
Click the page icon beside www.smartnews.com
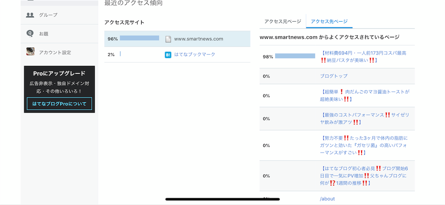(x=168, y=39)
